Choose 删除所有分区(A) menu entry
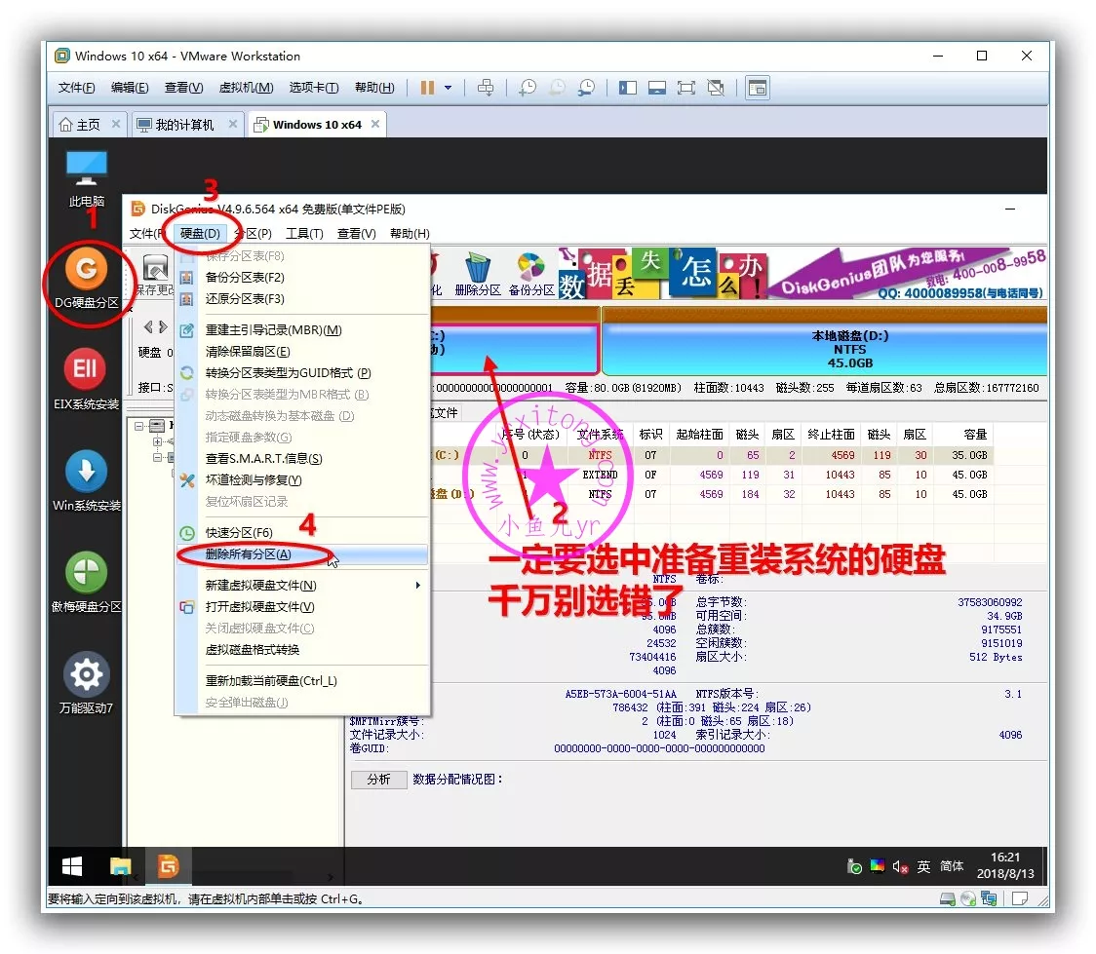1096x954 pixels. click(302, 553)
